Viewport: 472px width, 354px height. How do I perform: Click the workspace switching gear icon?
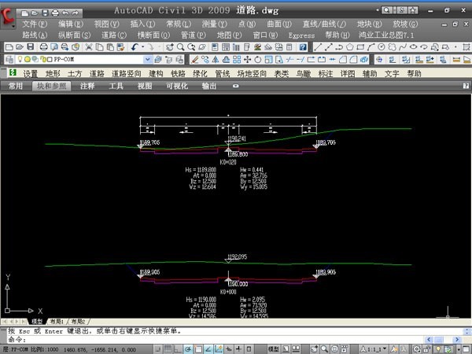(x=417, y=349)
